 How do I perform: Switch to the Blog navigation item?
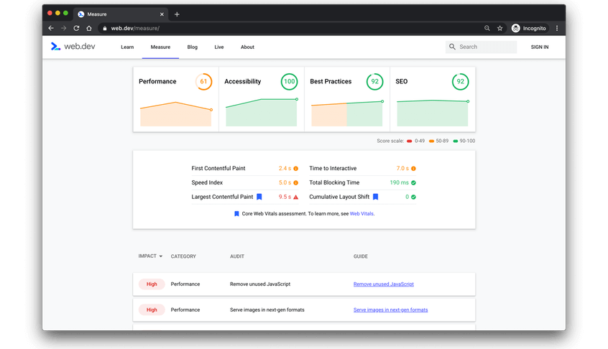click(192, 47)
